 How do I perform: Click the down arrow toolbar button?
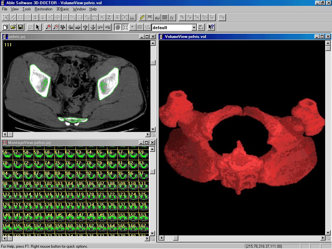(93, 27)
